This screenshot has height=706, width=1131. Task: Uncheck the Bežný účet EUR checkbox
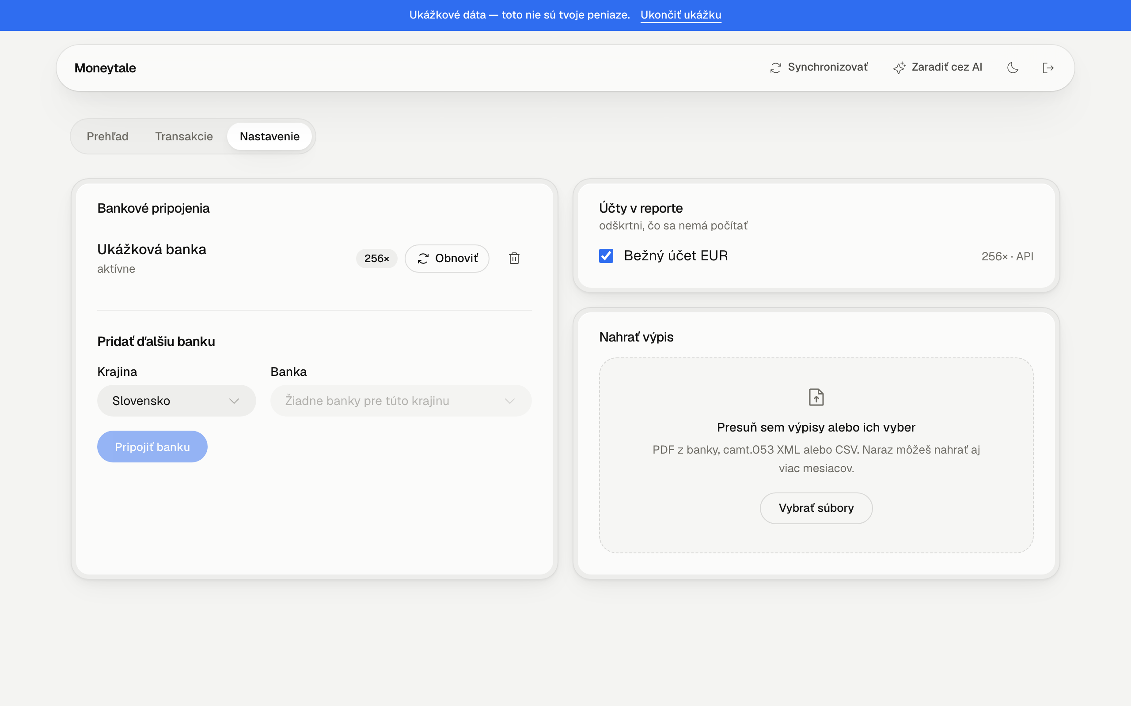pyautogui.click(x=606, y=256)
